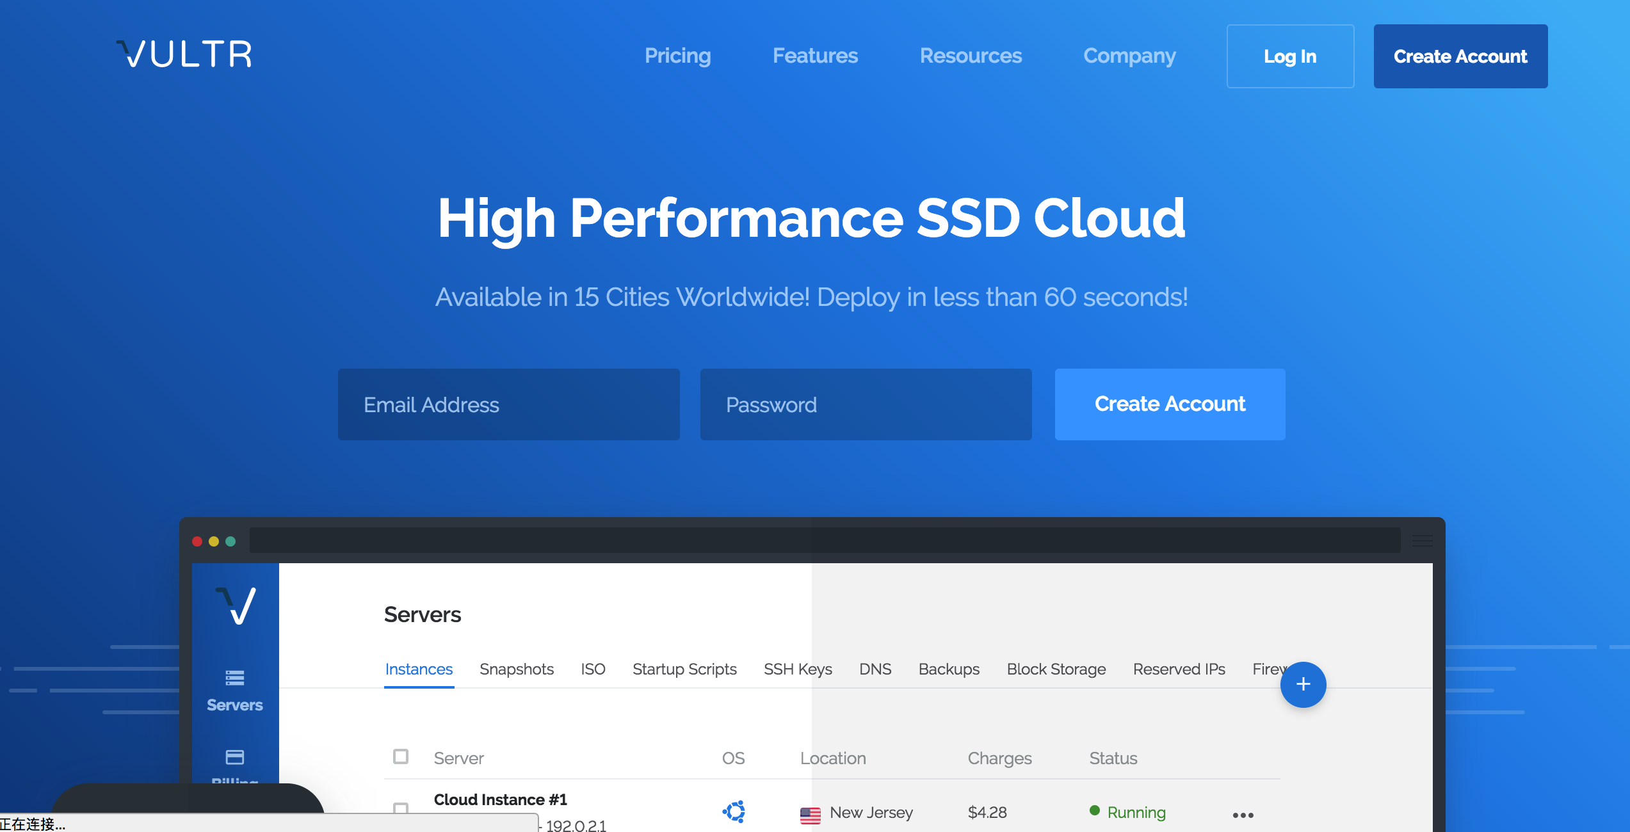
Task: Focus the Email Address field
Action: click(x=509, y=404)
